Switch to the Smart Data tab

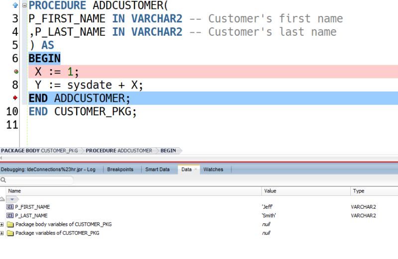pyautogui.click(x=157, y=169)
